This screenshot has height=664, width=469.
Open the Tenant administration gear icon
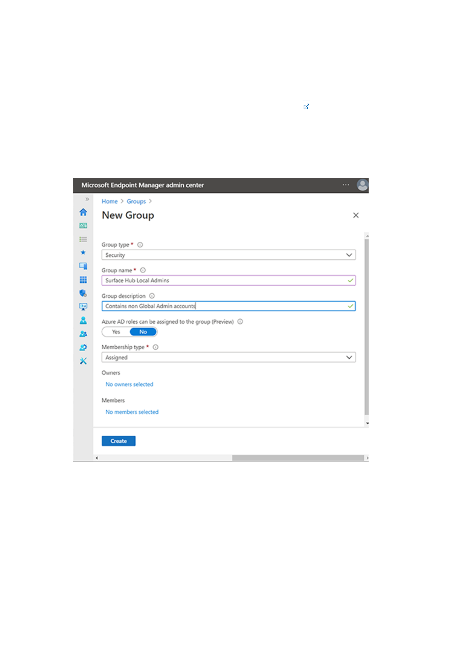pos(83,347)
